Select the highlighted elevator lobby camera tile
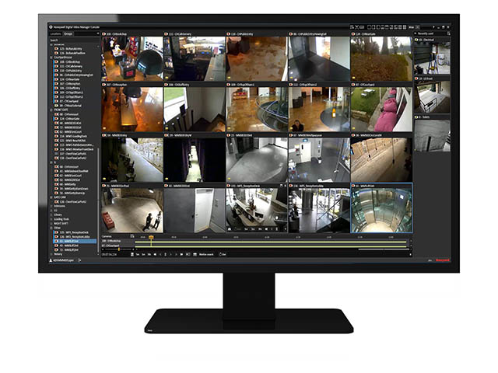 [x=381, y=212]
